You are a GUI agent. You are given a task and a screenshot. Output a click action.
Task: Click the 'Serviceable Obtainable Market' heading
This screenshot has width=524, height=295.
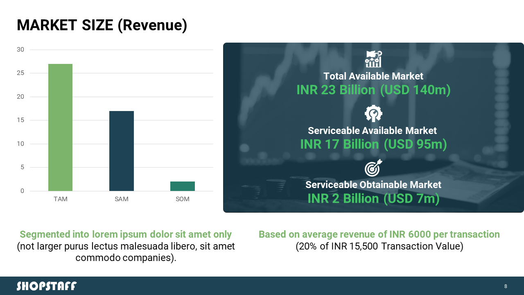tap(373, 185)
